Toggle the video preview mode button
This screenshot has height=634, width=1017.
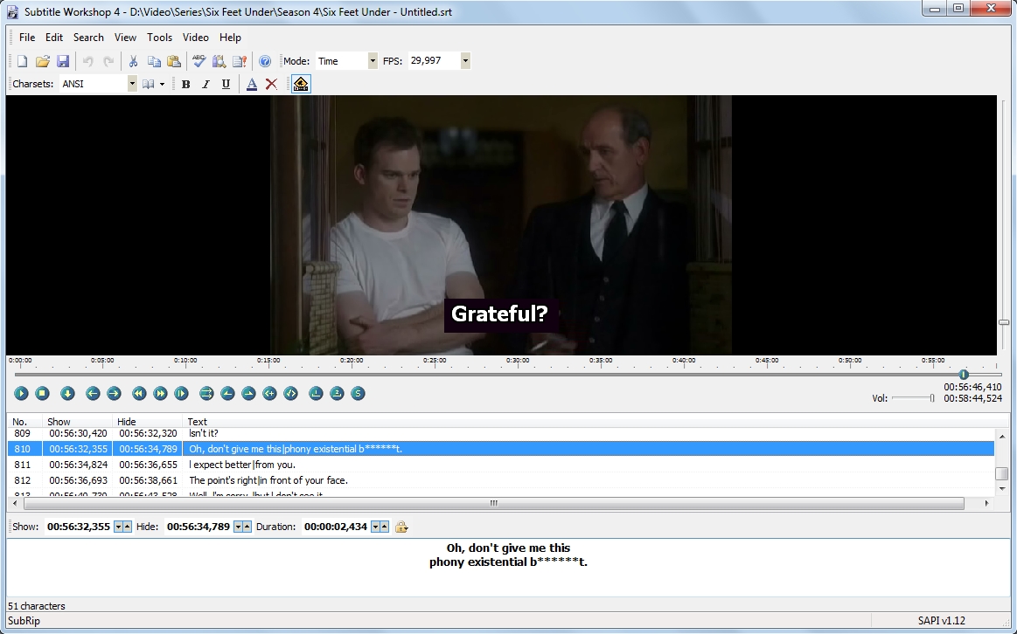301,84
